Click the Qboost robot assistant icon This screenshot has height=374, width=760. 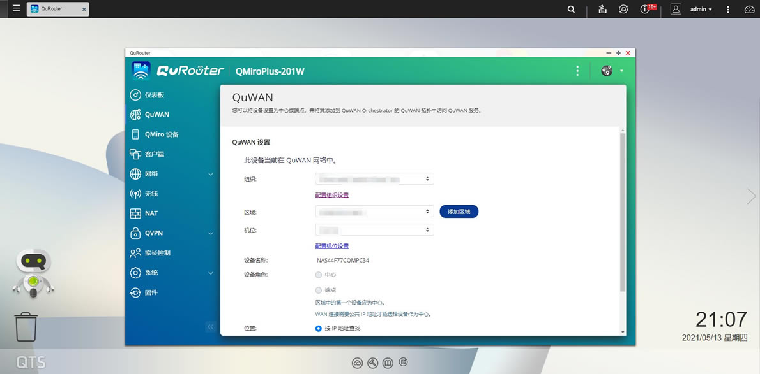(33, 273)
